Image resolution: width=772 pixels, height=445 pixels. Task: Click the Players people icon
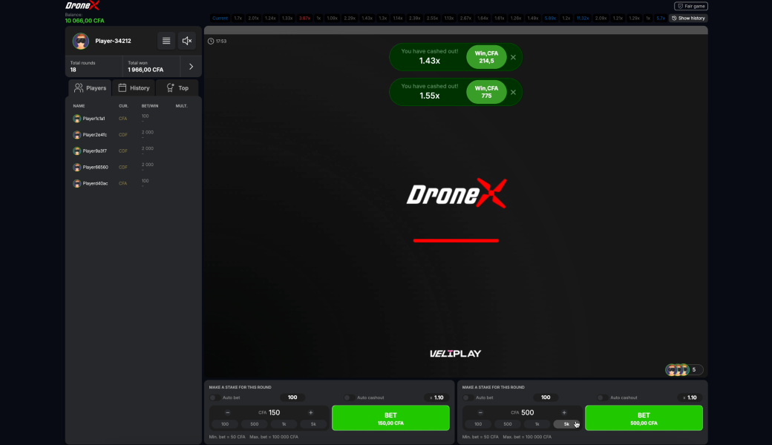79,88
